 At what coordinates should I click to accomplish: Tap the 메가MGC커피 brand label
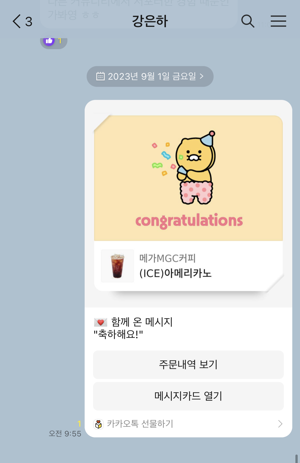click(167, 258)
